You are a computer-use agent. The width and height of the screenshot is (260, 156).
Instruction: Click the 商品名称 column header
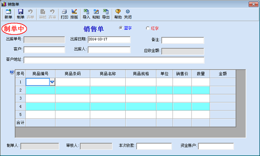(108, 74)
